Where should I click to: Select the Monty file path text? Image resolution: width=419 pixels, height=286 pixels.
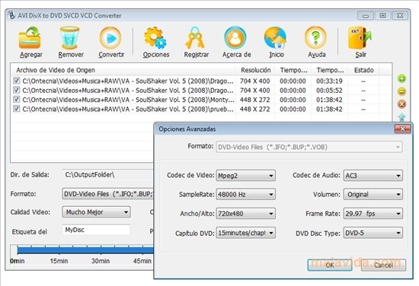coord(128,100)
